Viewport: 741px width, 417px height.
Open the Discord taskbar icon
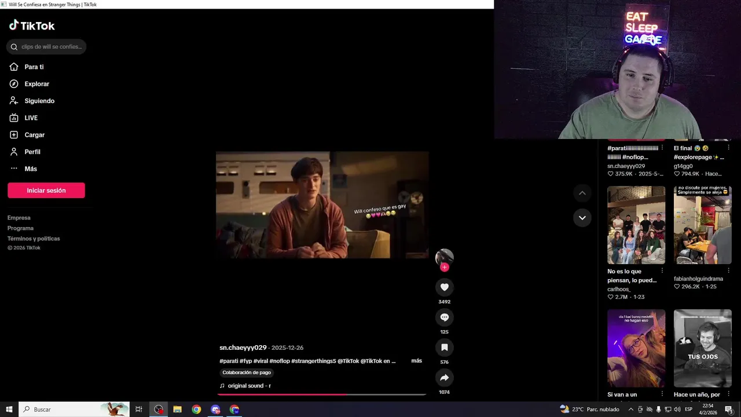pyautogui.click(x=215, y=409)
